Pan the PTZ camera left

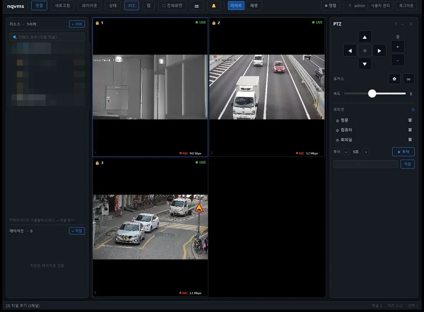(350, 51)
